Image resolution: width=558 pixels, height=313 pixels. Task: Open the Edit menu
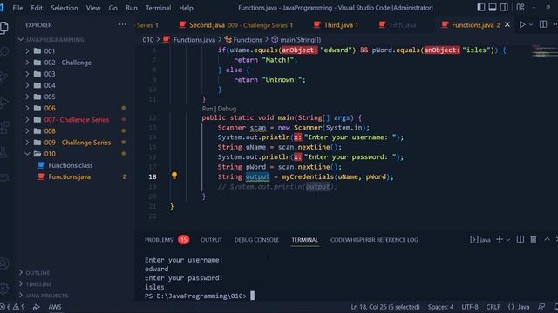point(37,8)
